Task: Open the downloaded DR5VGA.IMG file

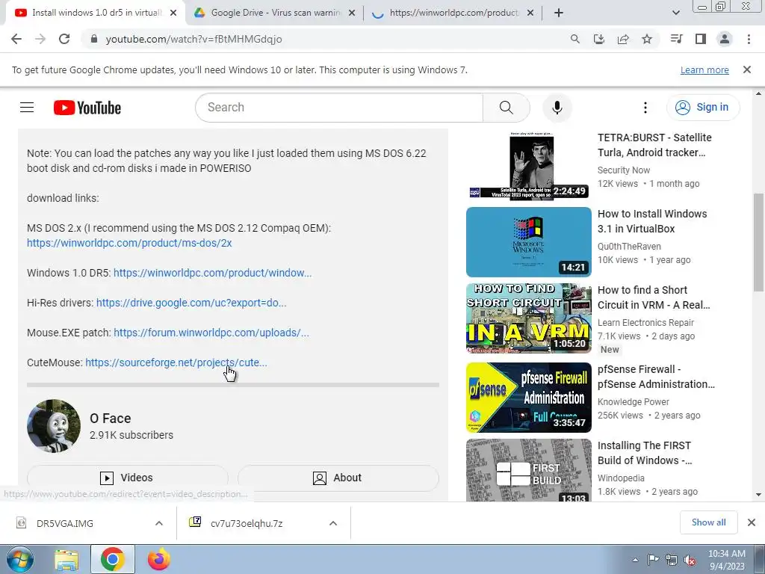Action: pos(64,523)
